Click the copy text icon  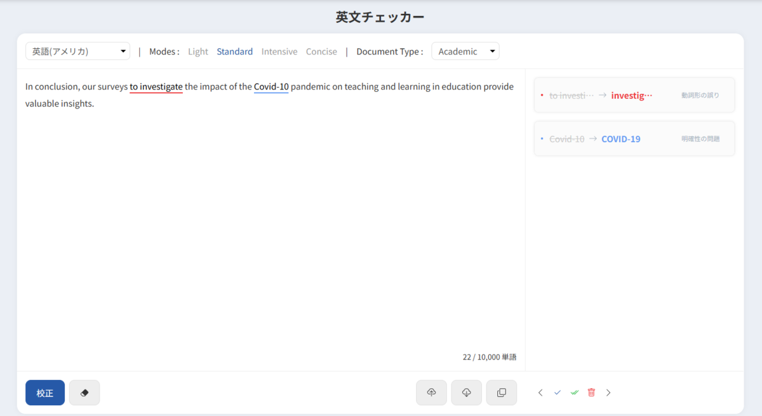coord(502,392)
